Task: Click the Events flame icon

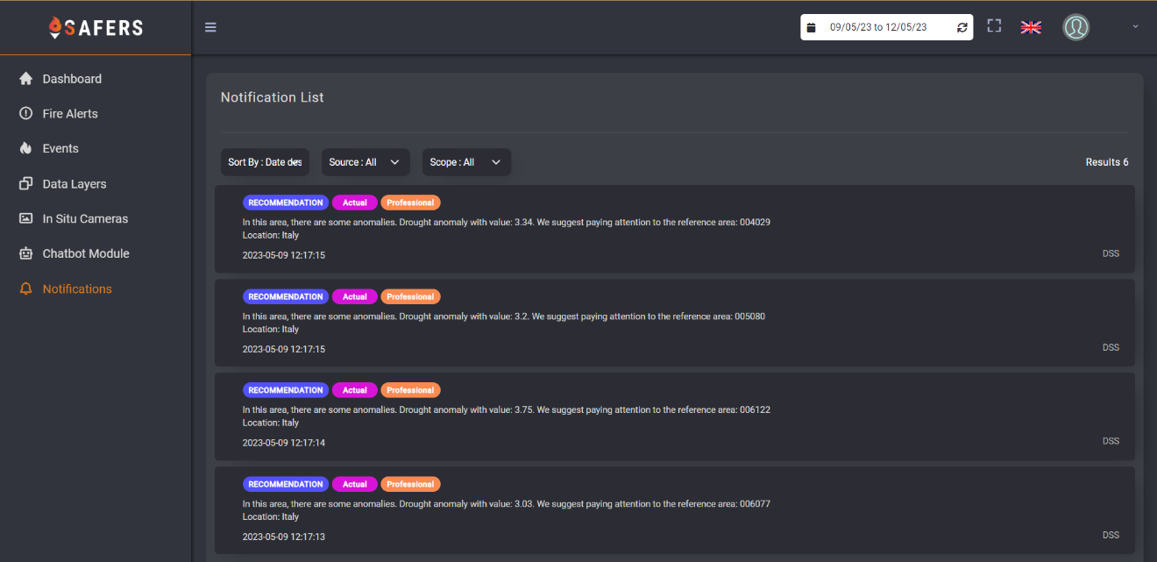Action: [x=25, y=148]
